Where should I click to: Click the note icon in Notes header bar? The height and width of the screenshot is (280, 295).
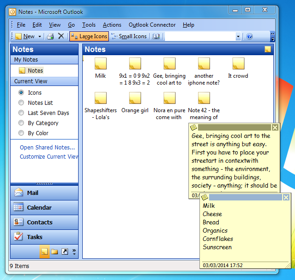point(267,49)
